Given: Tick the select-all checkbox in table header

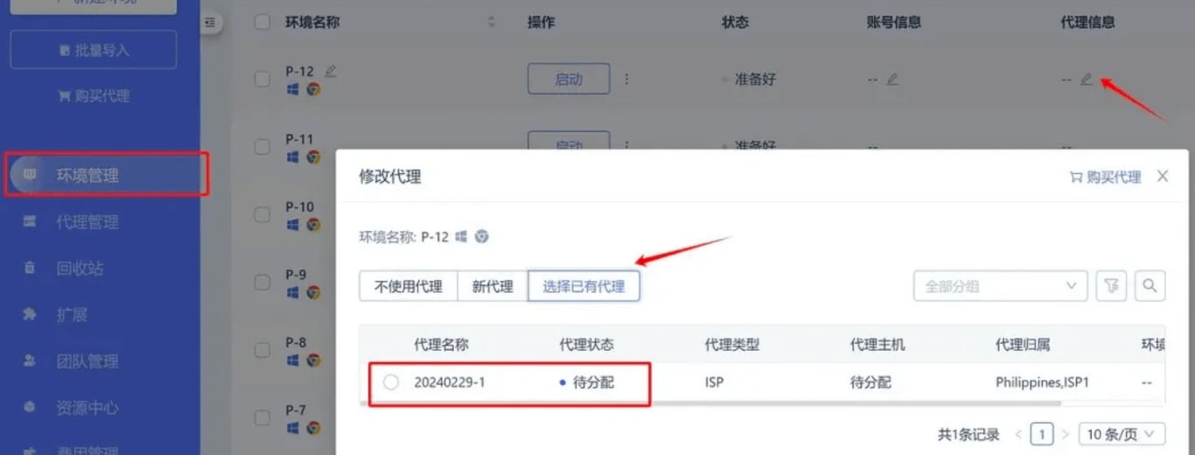Looking at the screenshot, I should click(262, 22).
